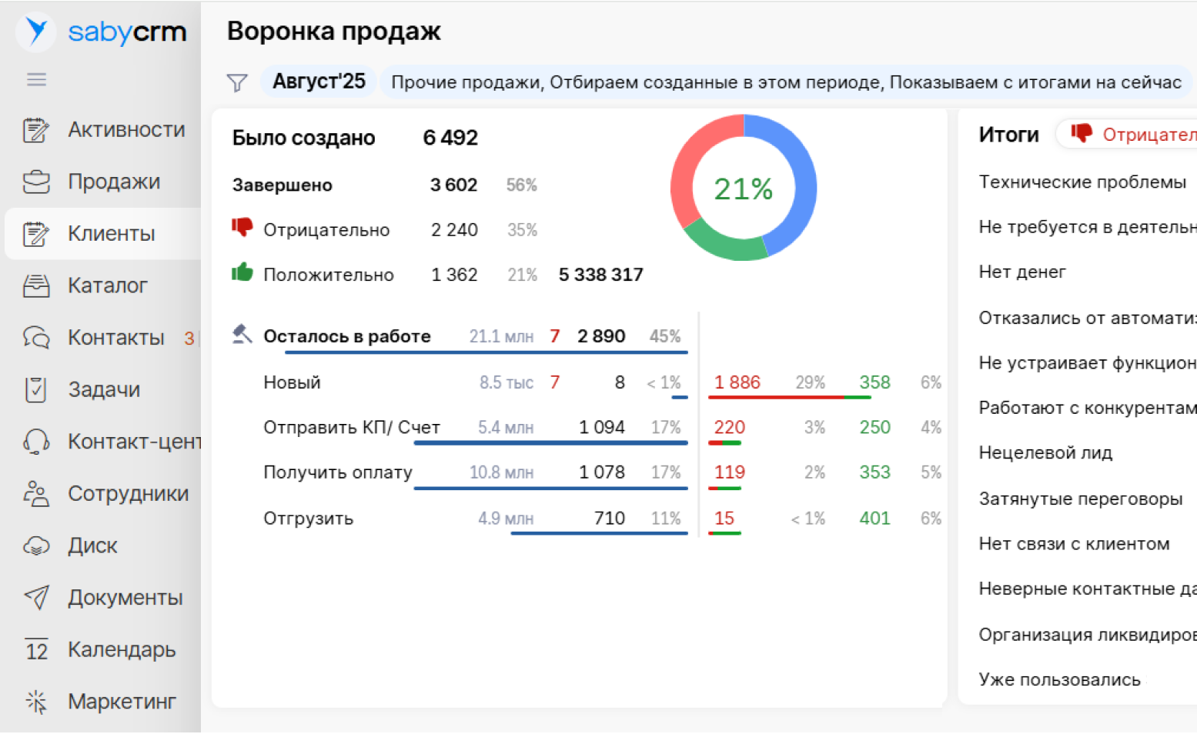Click the 1 886 negative count for Новый
Viewport: 1197px width, 734px height.
tap(737, 382)
